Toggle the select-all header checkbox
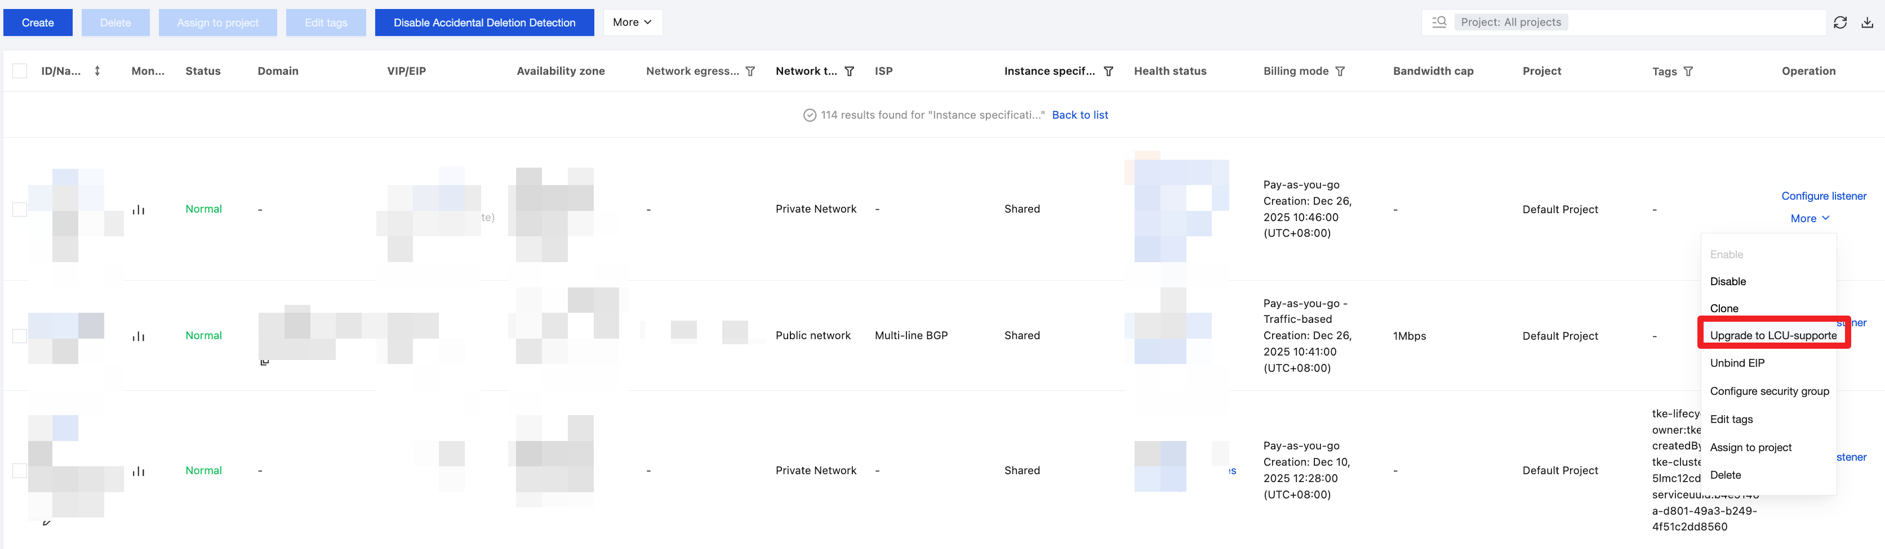 (x=20, y=71)
